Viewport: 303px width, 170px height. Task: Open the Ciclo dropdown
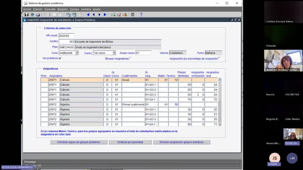(x=77, y=53)
